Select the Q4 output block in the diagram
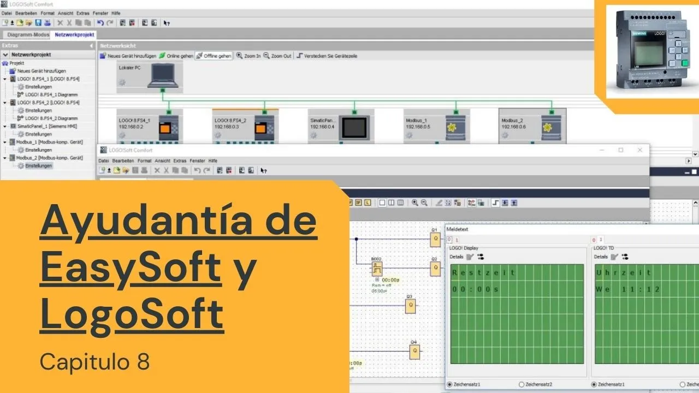The height and width of the screenshot is (393, 699). click(x=415, y=352)
